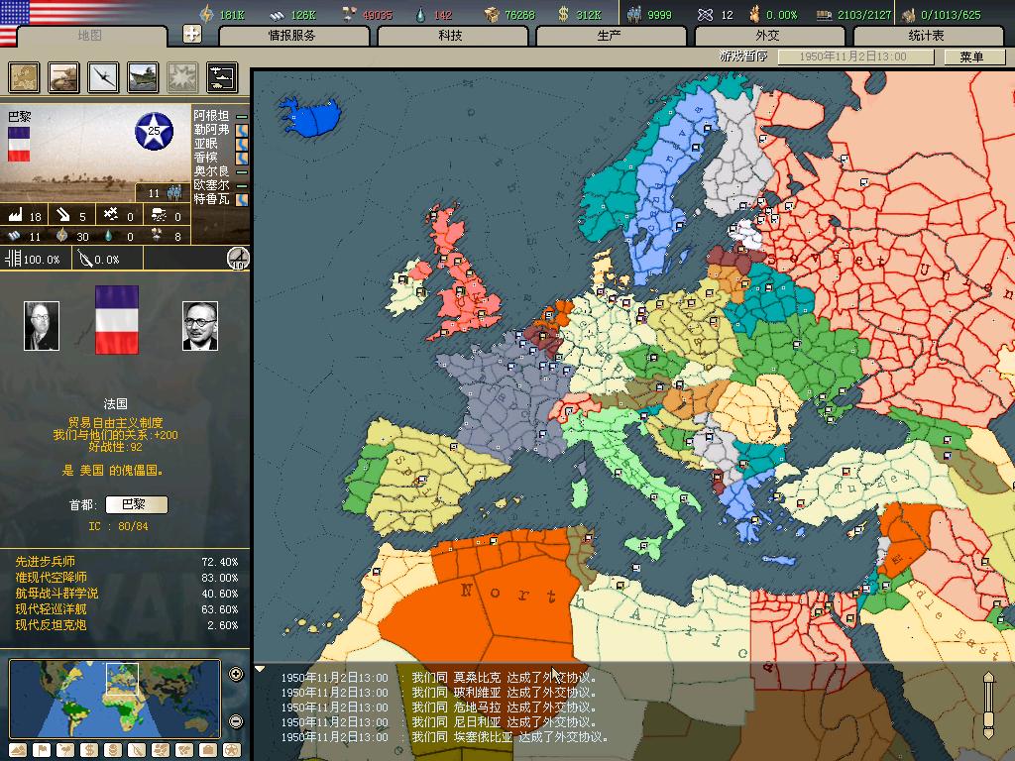
Task: Click the log entry mentioning 莫桑比克
Action: 439,678
